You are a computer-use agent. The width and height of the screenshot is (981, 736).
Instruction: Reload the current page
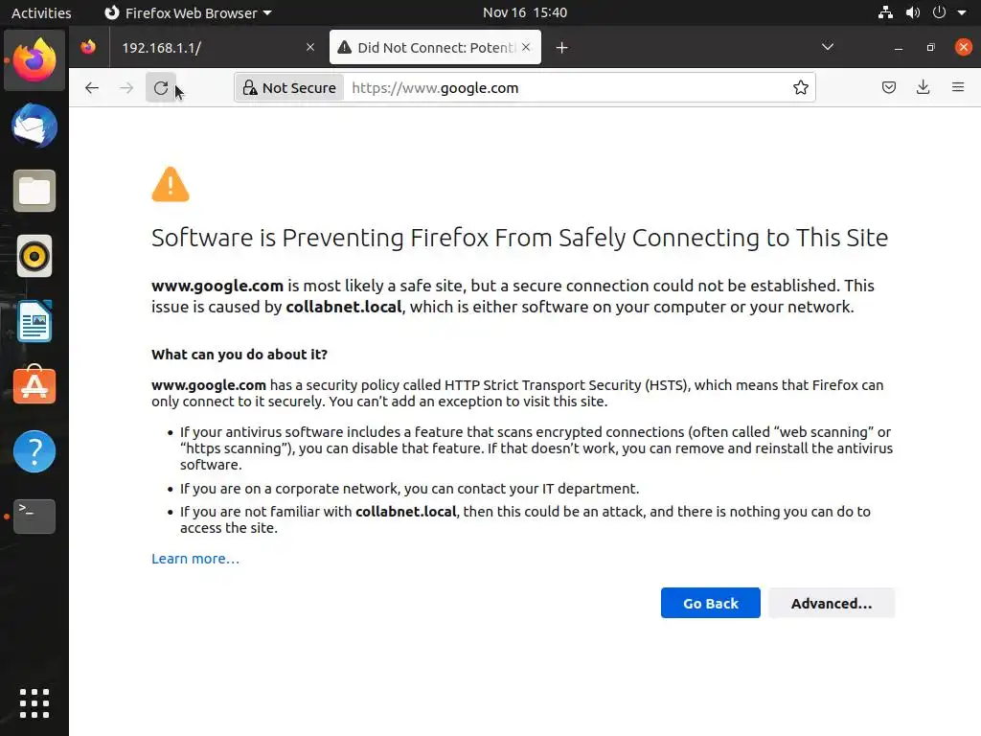[161, 88]
